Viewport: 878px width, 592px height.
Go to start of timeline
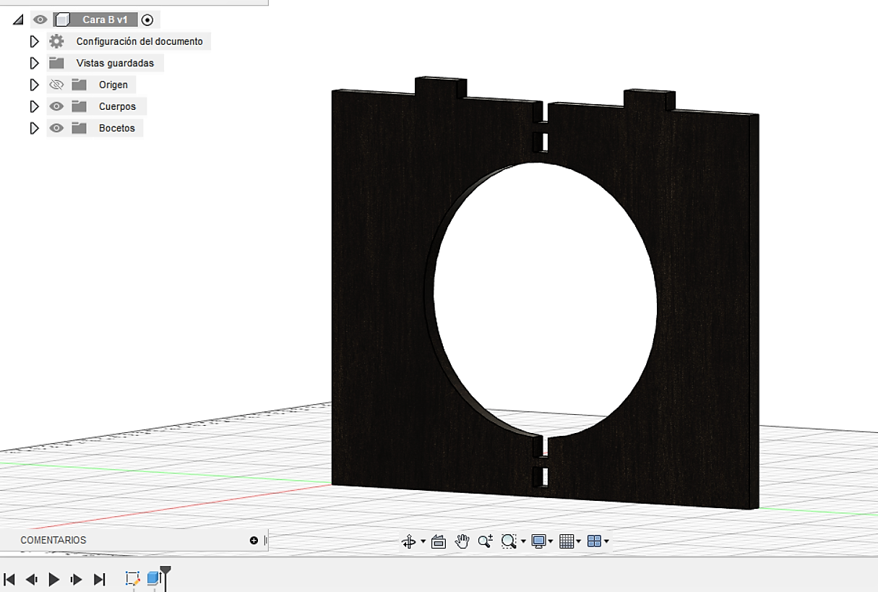(9, 579)
